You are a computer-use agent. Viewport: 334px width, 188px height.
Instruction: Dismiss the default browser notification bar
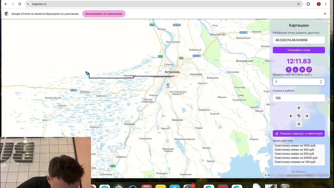click(x=325, y=14)
